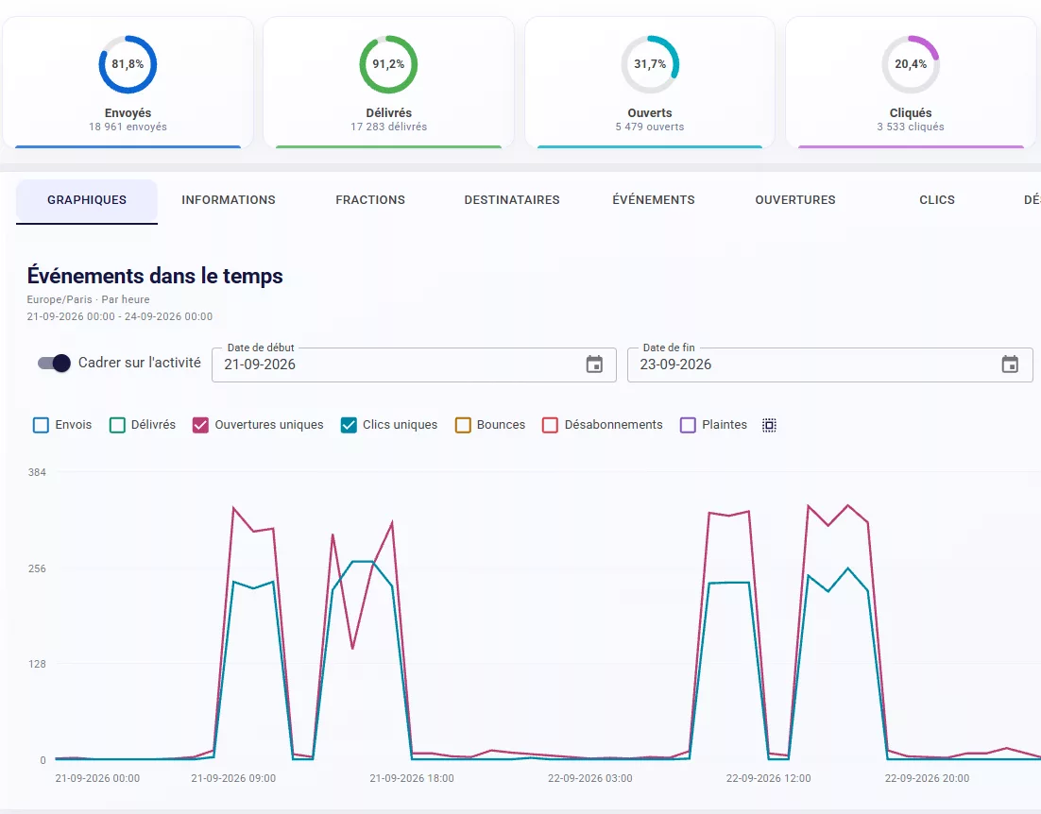Enable the Délivrés series checkbox
Image resolution: width=1041 pixels, height=814 pixels.
coord(117,425)
